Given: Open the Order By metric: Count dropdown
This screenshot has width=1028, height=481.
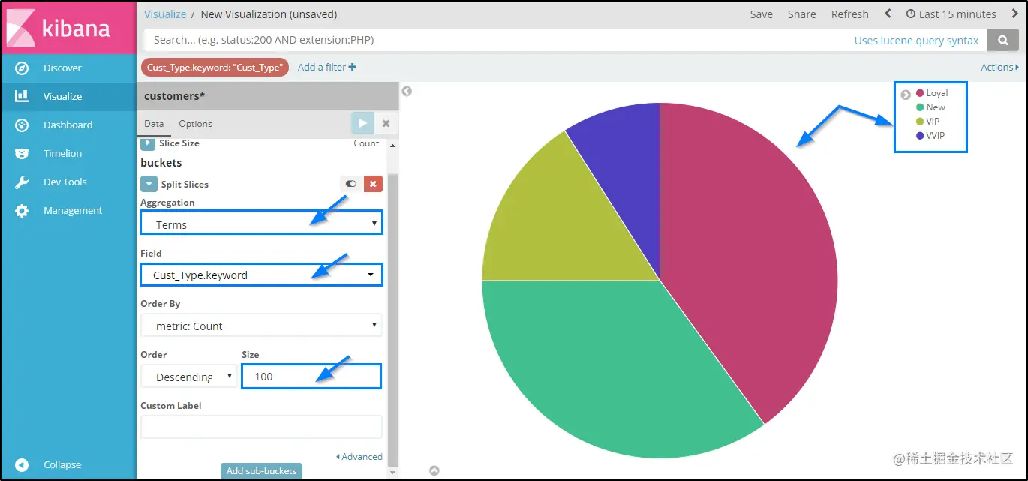Looking at the screenshot, I should click(x=261, y=326).
